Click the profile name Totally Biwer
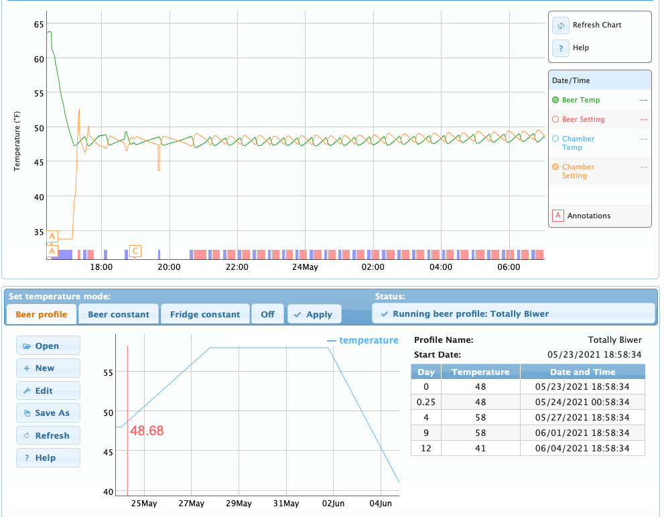Image resolution: width=666 pixels, height=517 pixels. pyautogui.click(x=614, y=340)
